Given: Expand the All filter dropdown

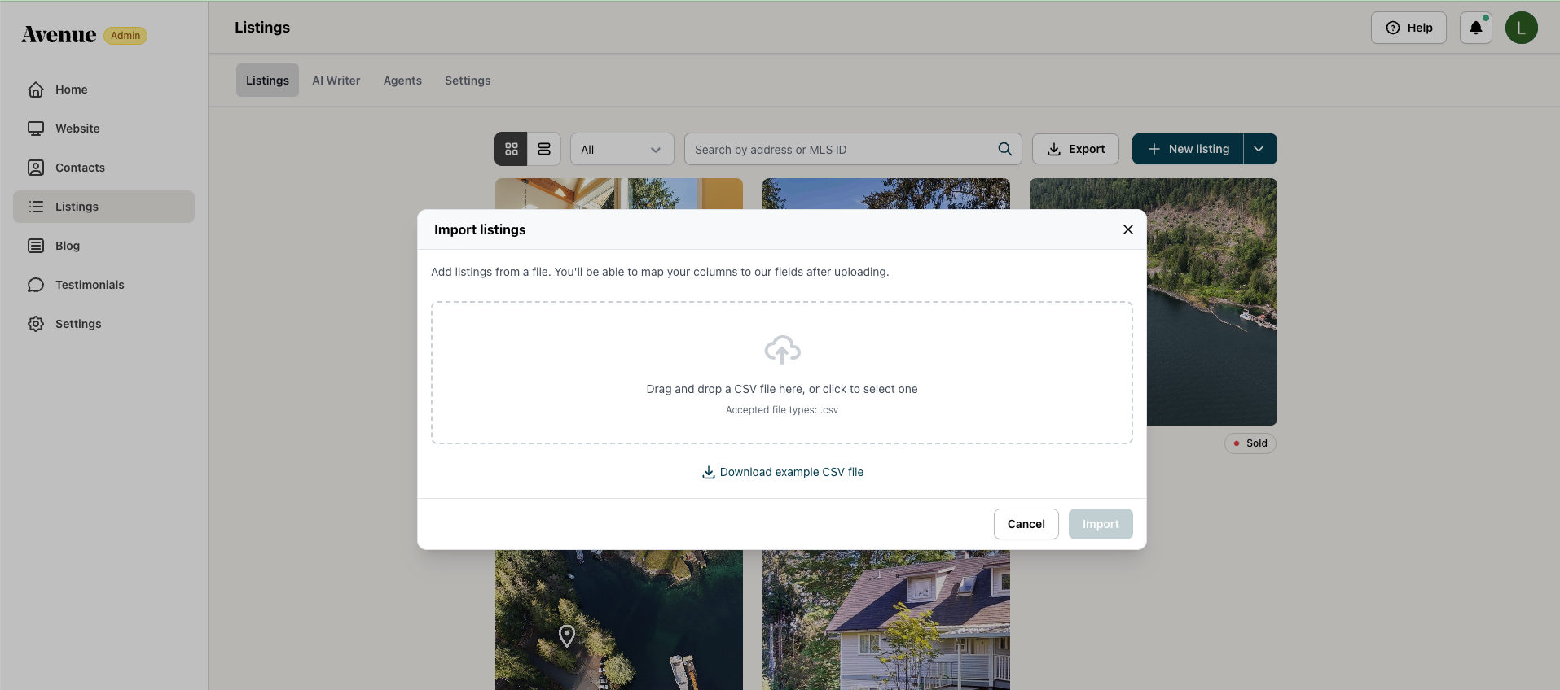Looking at the screenshot, I should tap(622, 150).
